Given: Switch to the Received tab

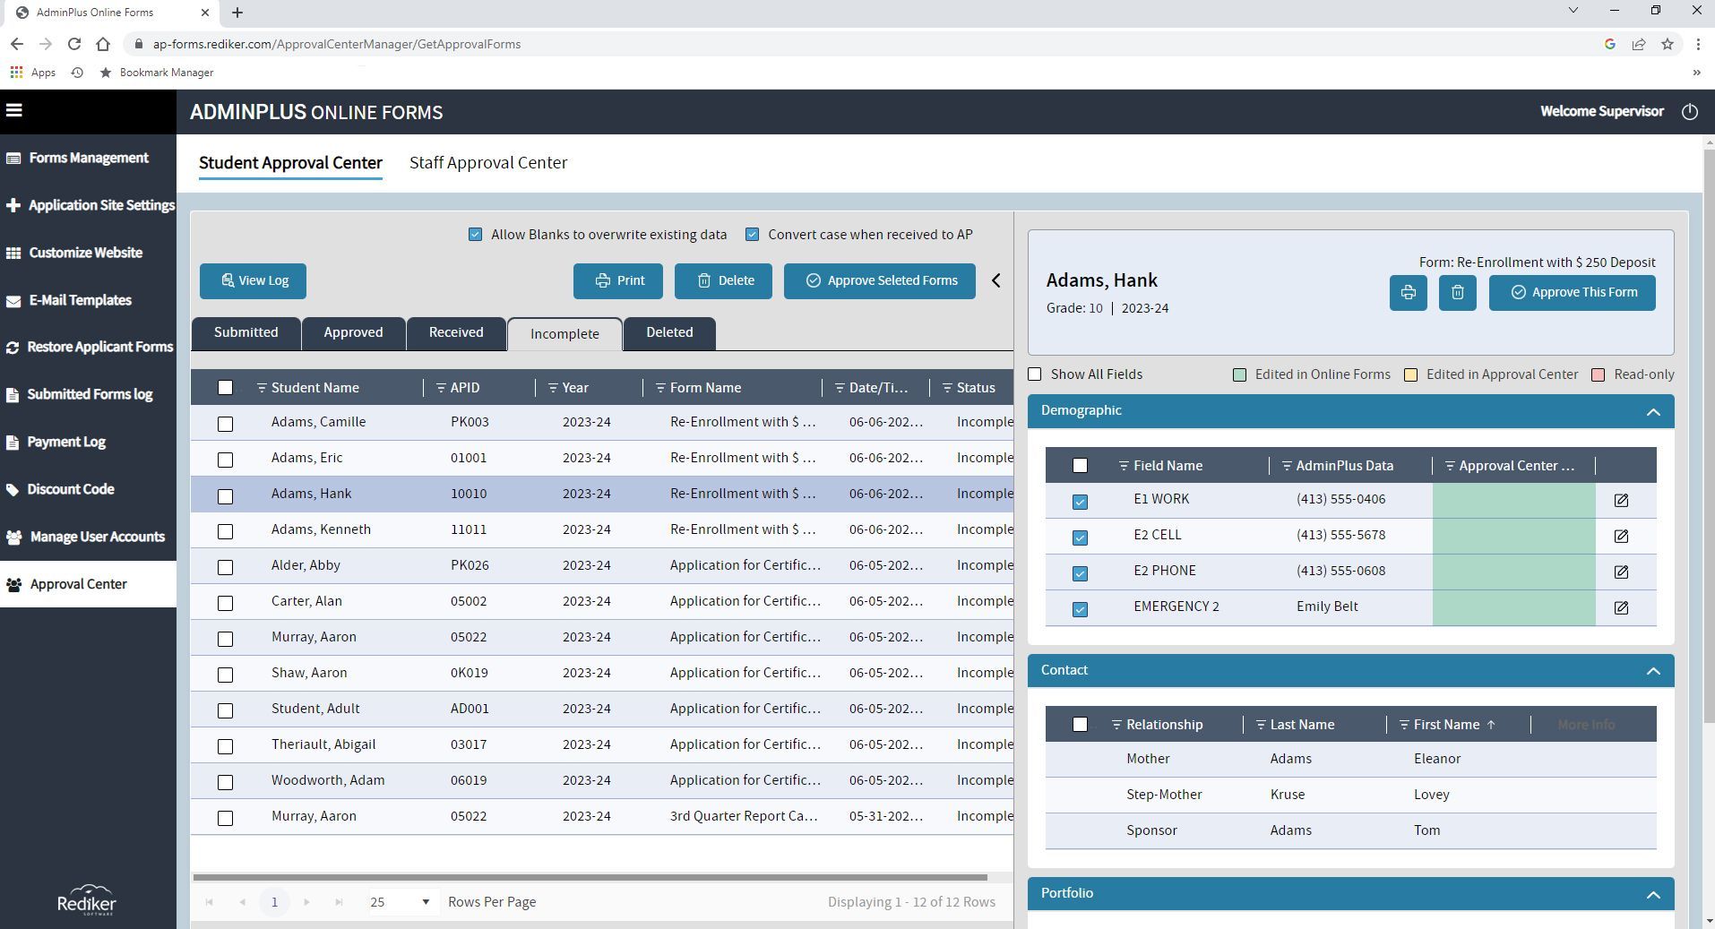Looking at the screenshot, I should point(456,332).
